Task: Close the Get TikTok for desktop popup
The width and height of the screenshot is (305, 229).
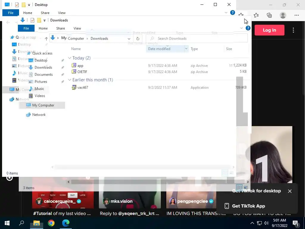Action: (290, 191)
